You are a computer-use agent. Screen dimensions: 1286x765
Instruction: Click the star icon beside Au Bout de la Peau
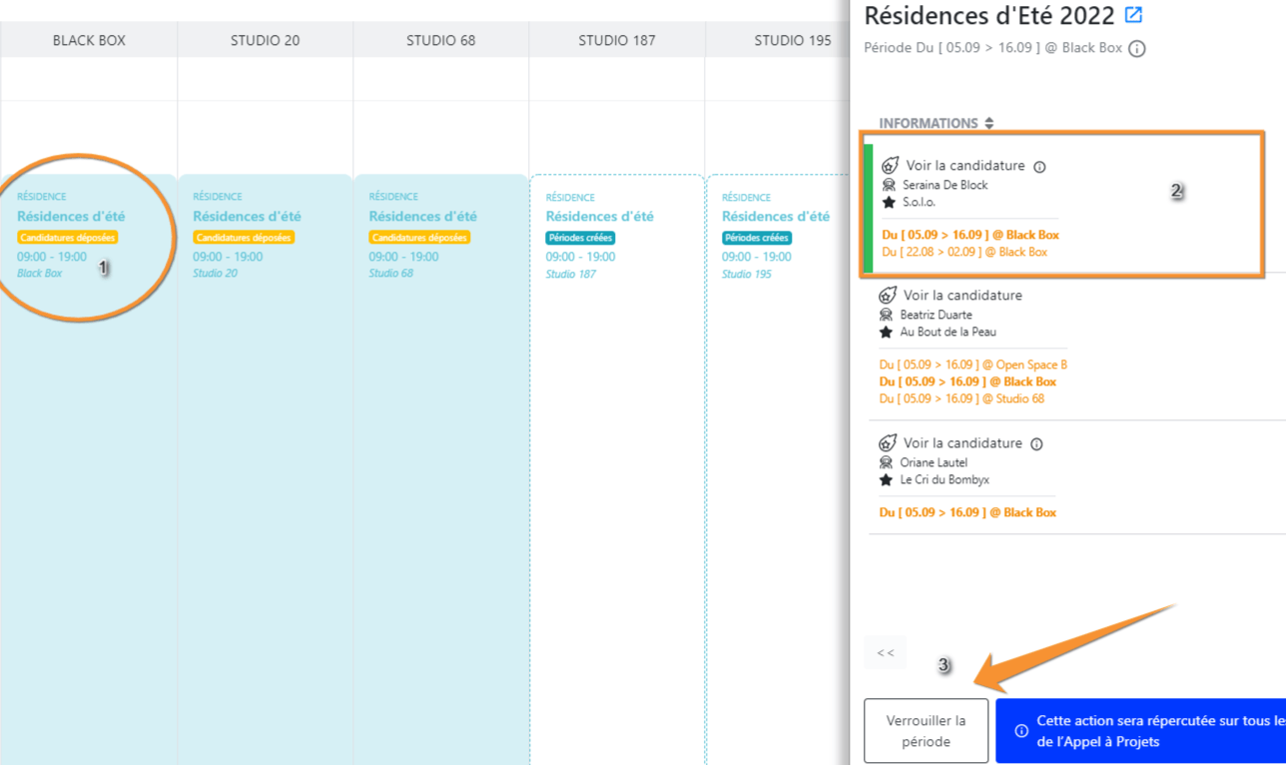point(886,332)
